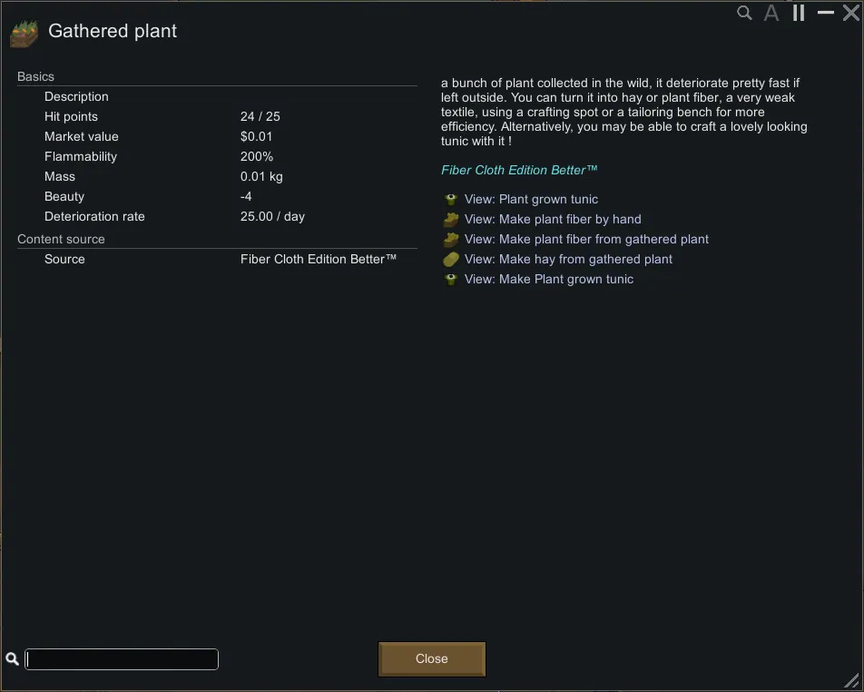Click the magnifier icon in the top-right corner
The height and width of the screenshot is (692, 864).
744,13
